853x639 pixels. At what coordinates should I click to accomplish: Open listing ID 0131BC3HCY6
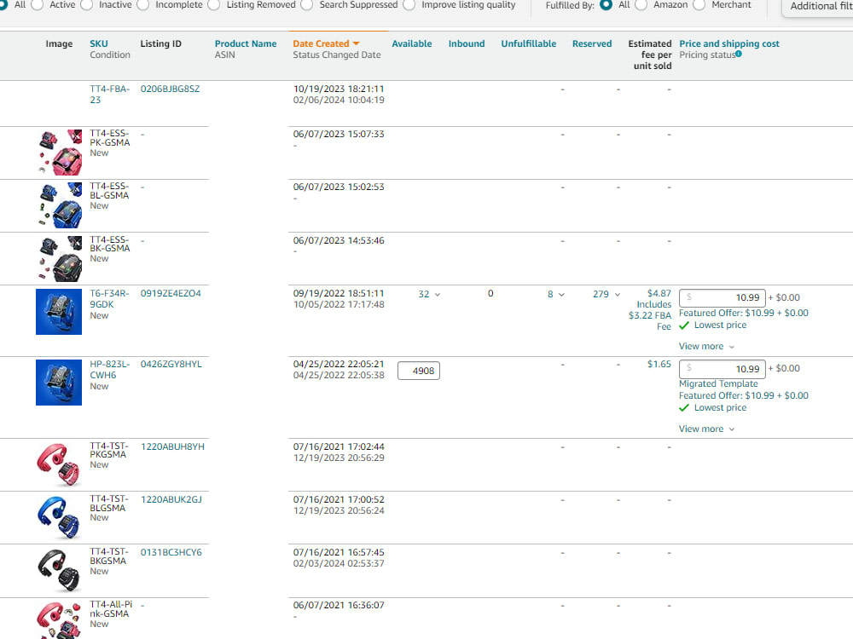point(171,552)
